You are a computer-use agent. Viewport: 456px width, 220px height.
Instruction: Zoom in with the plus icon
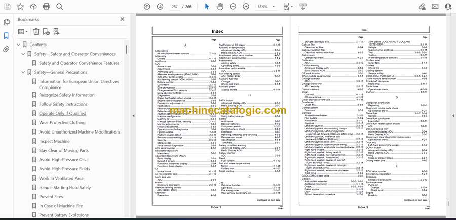tap(246, 7)
